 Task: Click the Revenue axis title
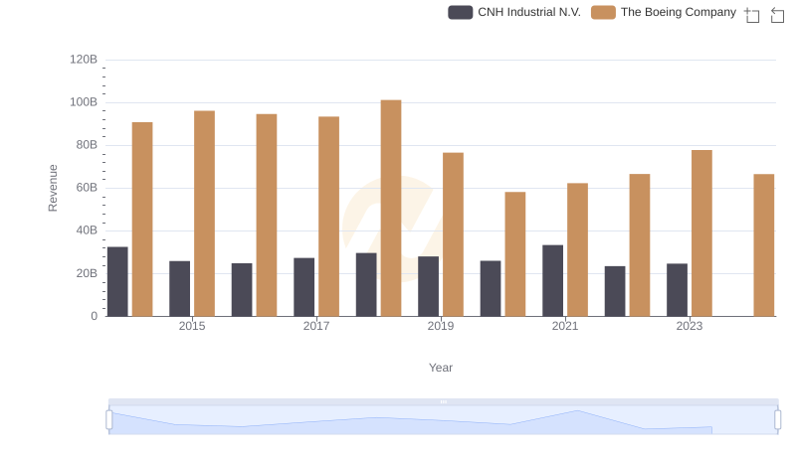pyautogui.click(x=53, y=188)
